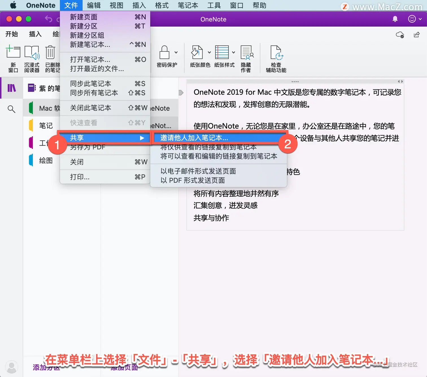
Task: Expand the feedback dropdown chevron
Action: click(x=420, y=19)
